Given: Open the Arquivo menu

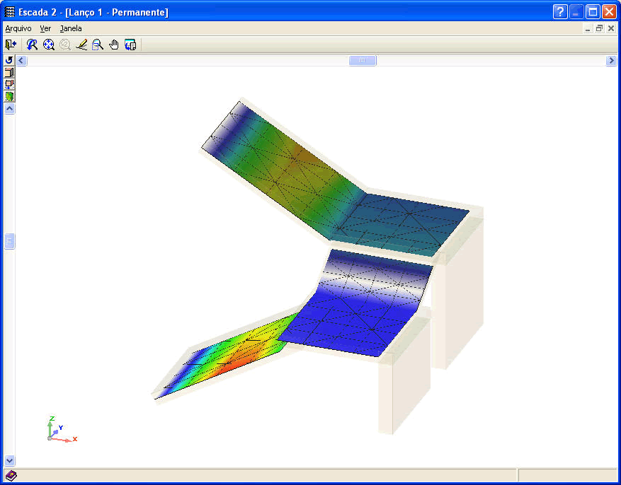Looking at the screenshot, I should (x=18, y=28).
